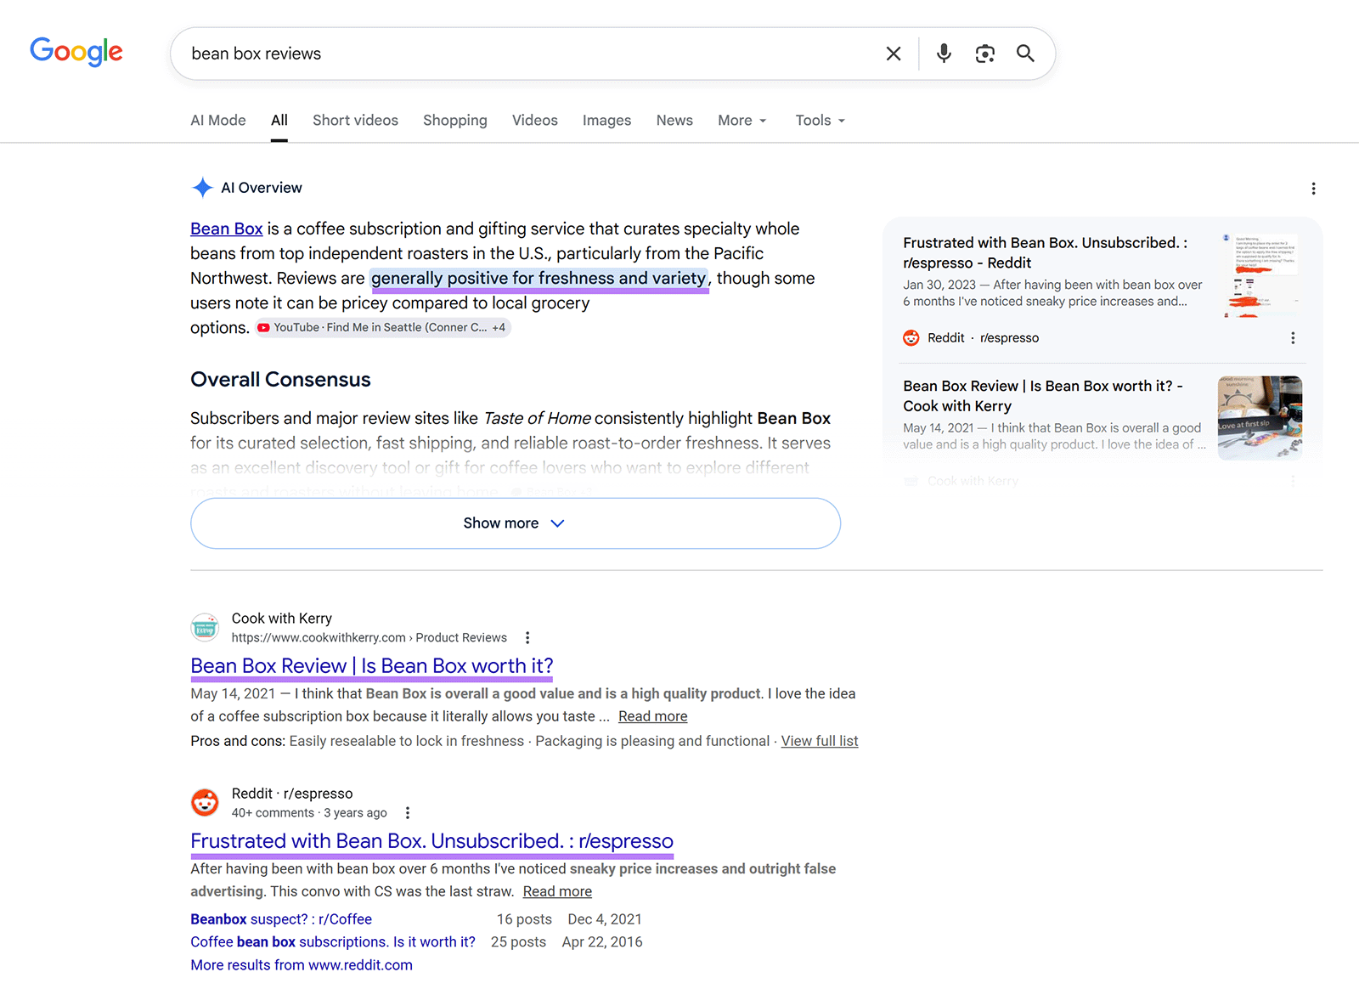
Task: Click the Cook with Kerry site favicon
Action: [205, 628]
